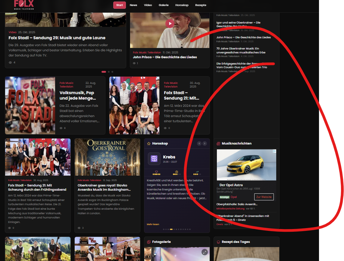Image resolution: width=344 pixels, height=261 pixels.
Task: Open the Rezepte menu item
Action: point(201,5)
